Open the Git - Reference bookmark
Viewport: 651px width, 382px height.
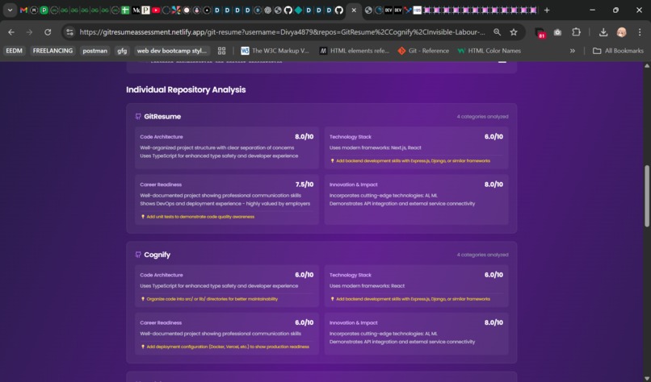pyautogui.click(x=423, y=51)
